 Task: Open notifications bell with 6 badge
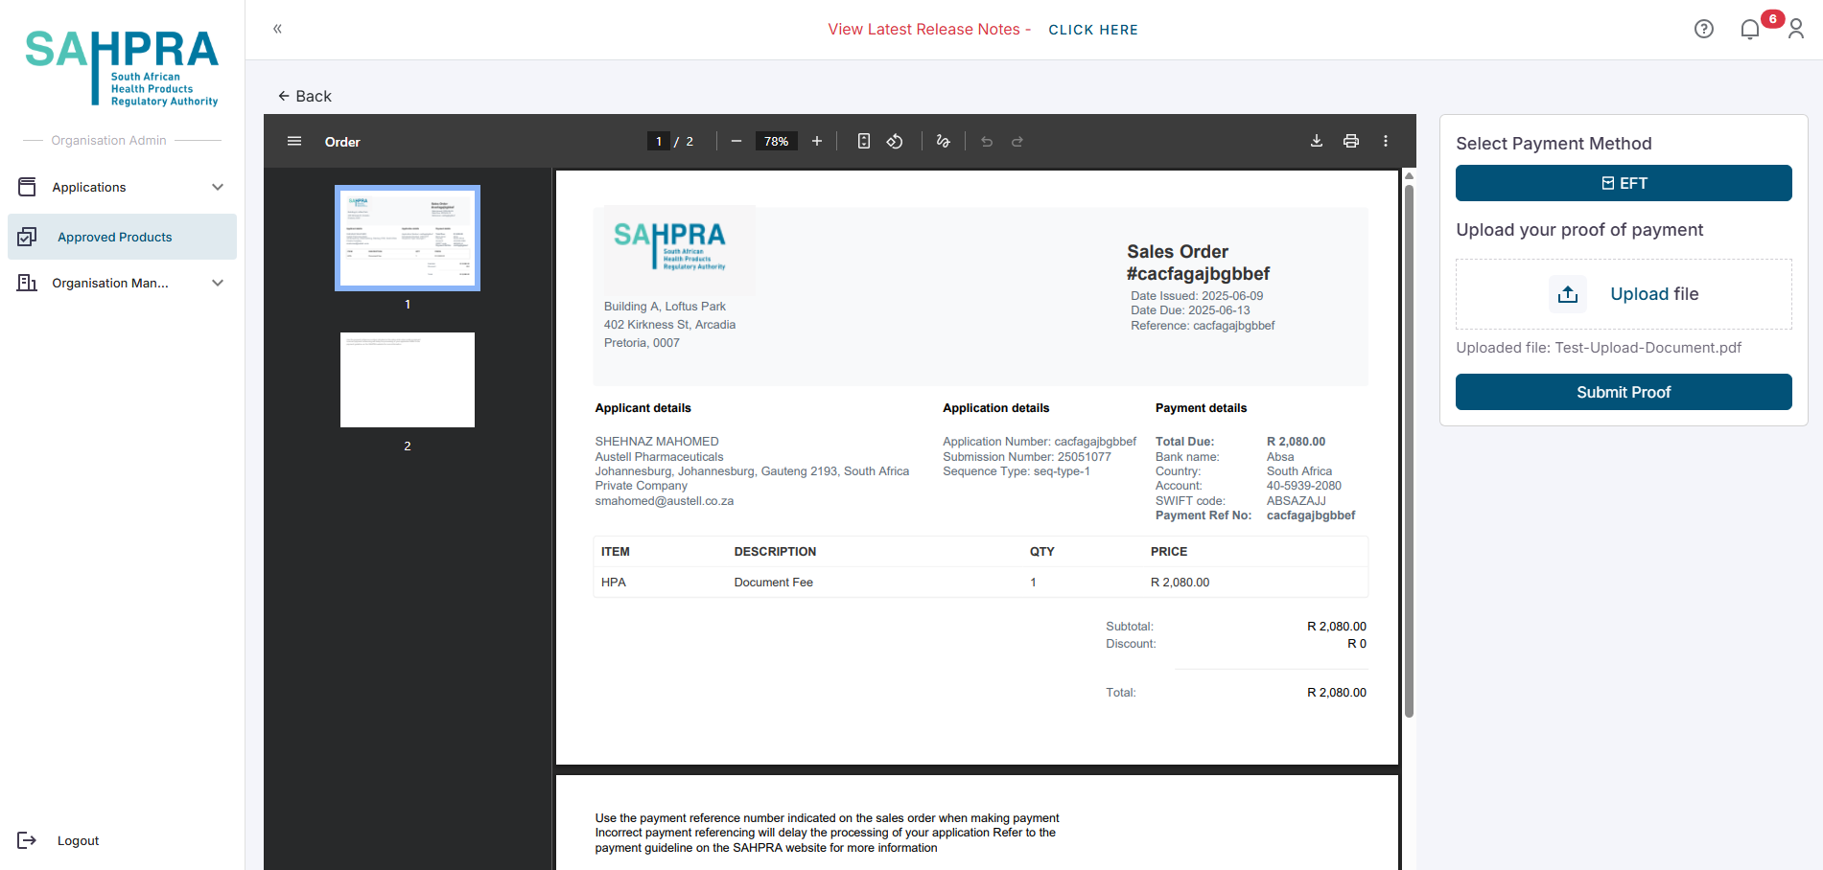[x=1750, y=30]
